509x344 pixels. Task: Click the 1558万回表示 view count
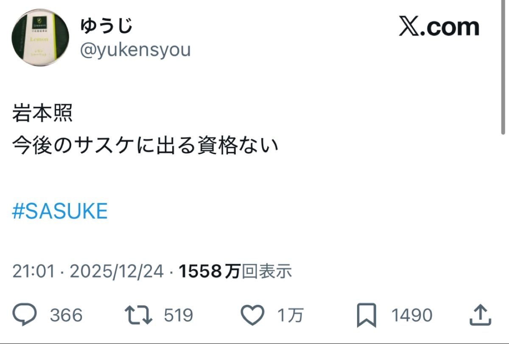(x=235, y=271)
